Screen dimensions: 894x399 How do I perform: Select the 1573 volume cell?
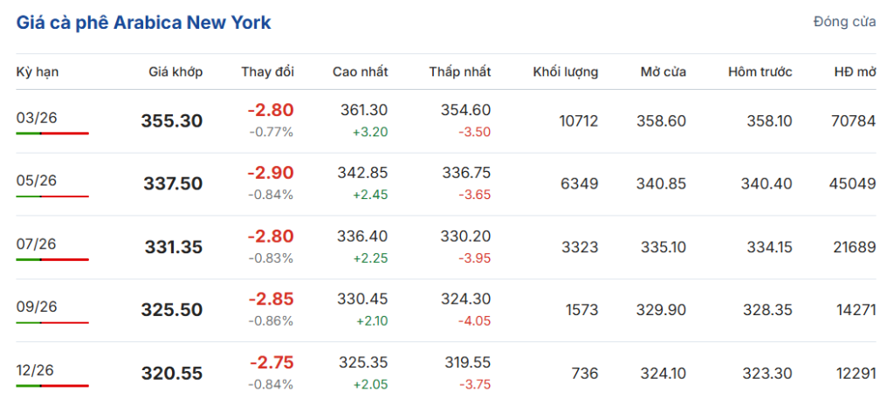[x=581, y=310]
